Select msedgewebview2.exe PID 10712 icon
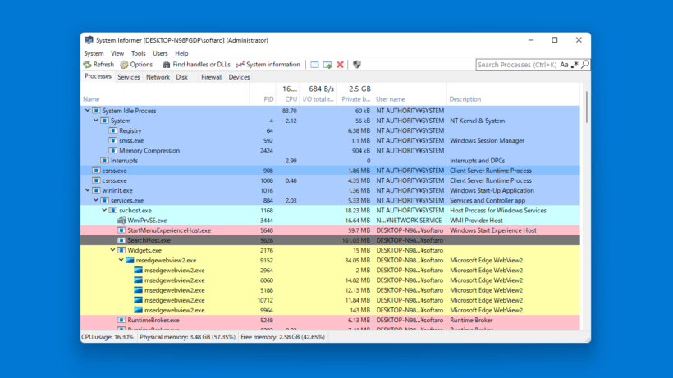Image resolution: width=673 pixels, height=378 pixels. [138, 300]
